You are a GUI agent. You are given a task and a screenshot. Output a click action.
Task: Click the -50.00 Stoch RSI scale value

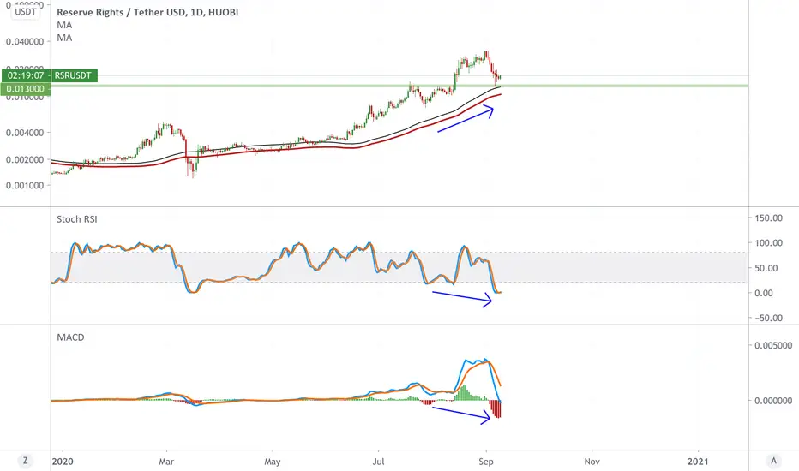768,318
